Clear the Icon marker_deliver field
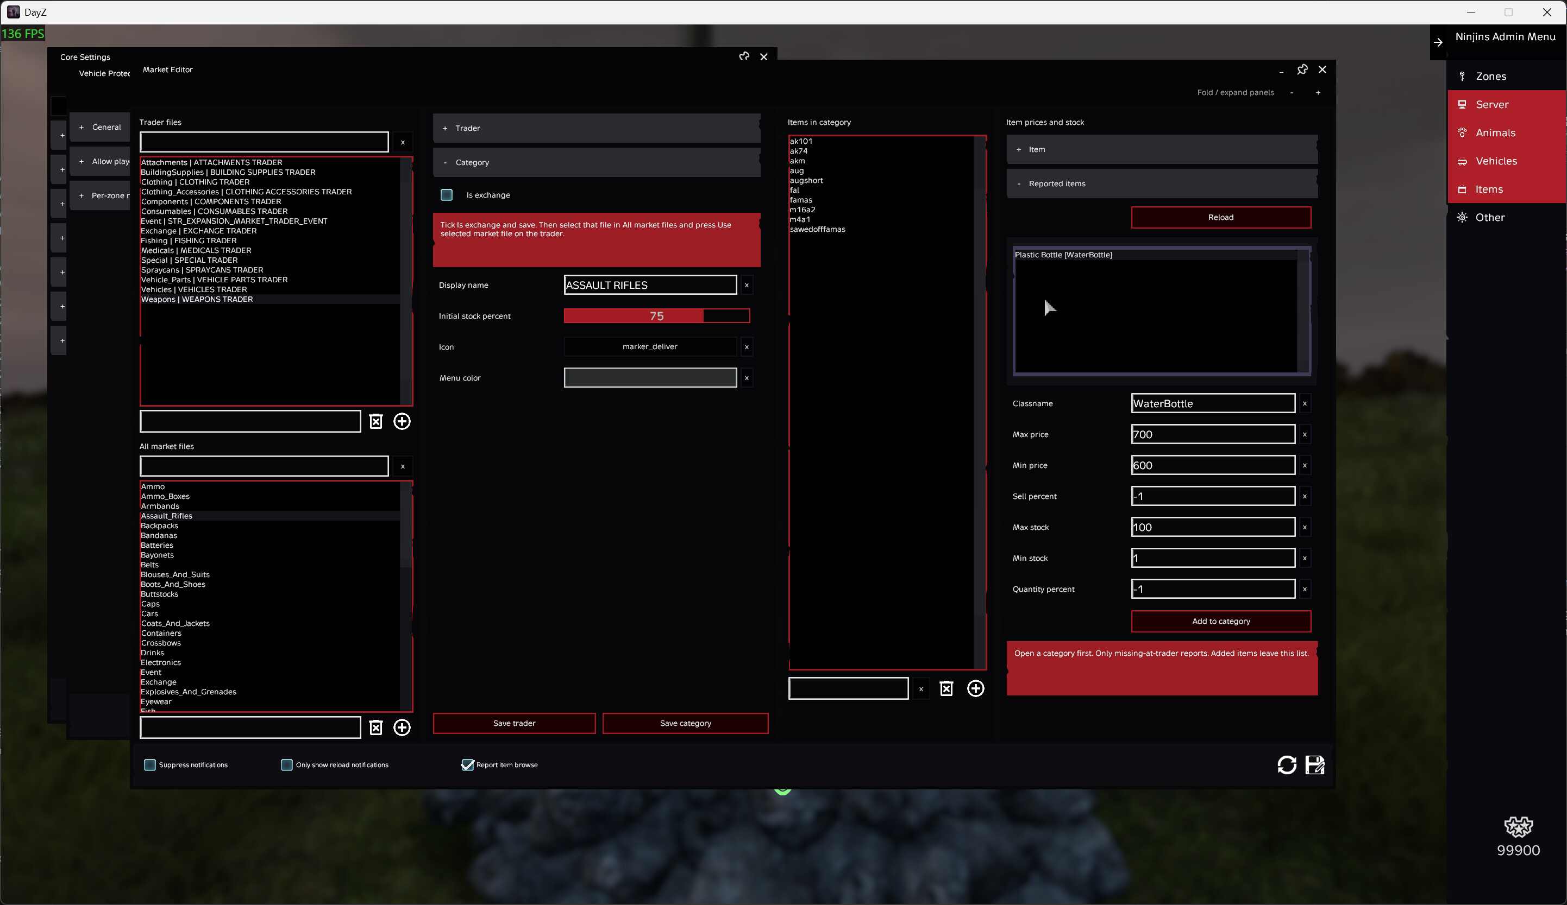Viewport: 1567px width, 905px height. (x=746, y=346)
